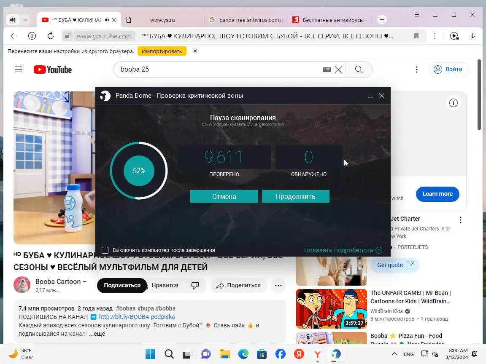This screenshot has height=364, width=486.
Task: Submit the YouTube search
Action: coord(359,70)
